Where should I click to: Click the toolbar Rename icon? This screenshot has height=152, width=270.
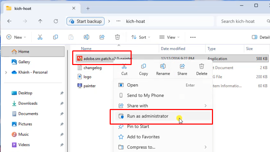click(86, 37)
